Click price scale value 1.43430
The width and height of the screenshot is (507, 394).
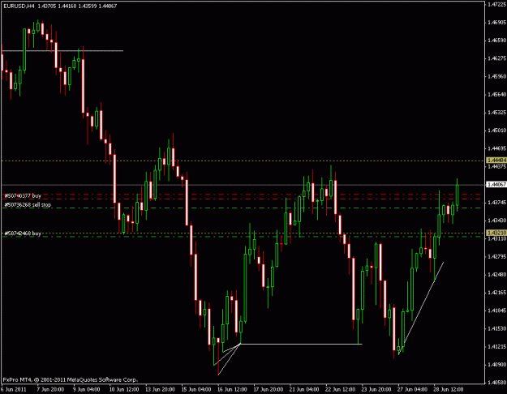pos(496,221)
